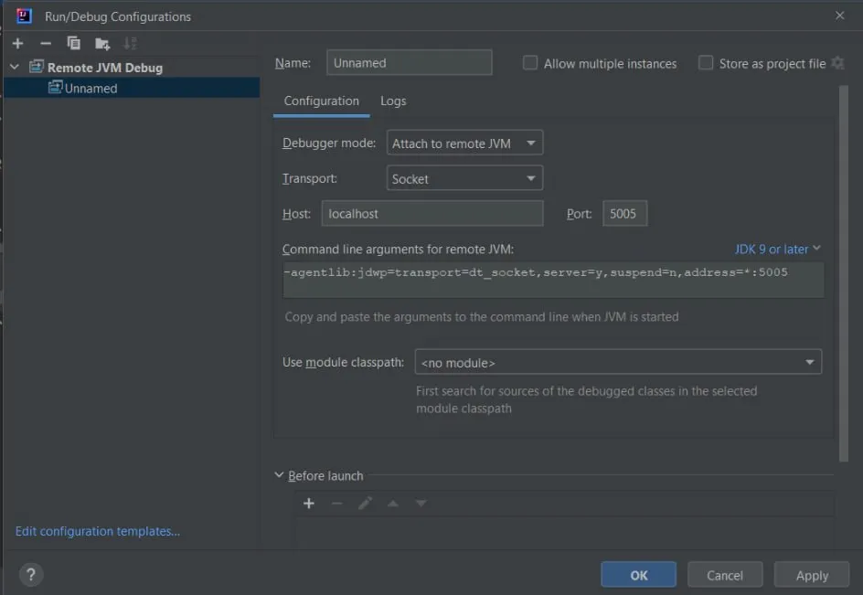Select the Unnamed configuration in the tree
This screenshot has width=863, height=595.
click(x=91, y=88)
